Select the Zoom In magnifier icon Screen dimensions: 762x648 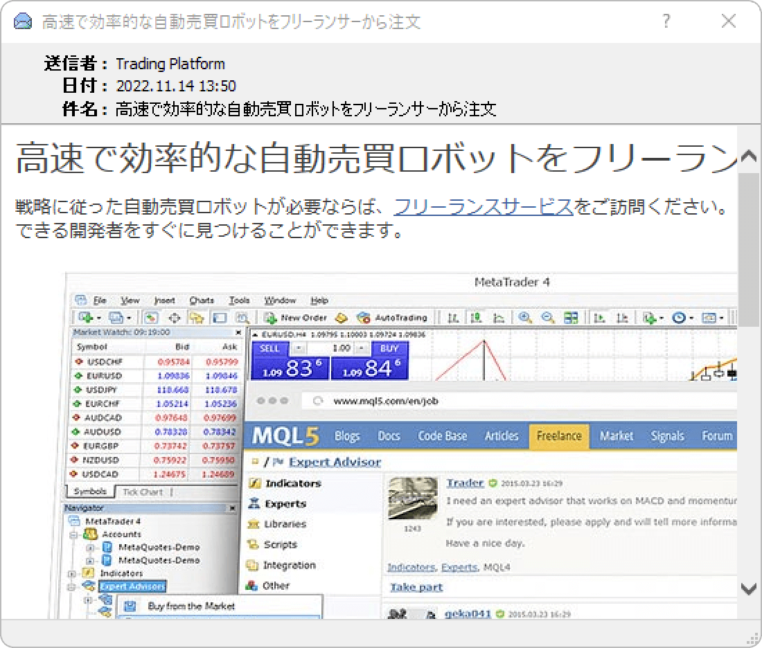[x=525, y=317]
